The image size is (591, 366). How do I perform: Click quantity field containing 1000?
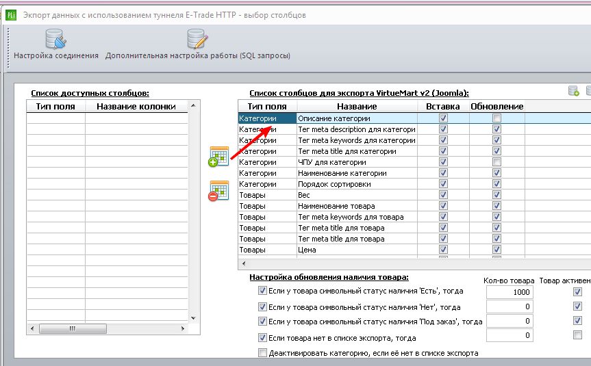pyautogui.click(x=510, y=292)
